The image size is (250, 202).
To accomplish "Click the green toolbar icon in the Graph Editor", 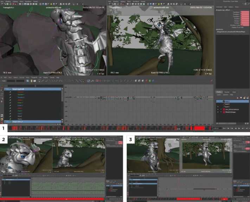I will tap(150, 81).
